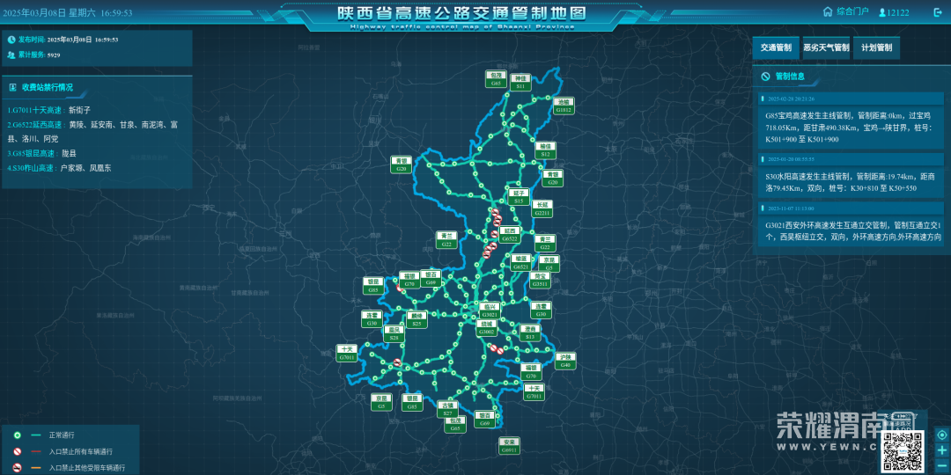Click the logout icon in the header
This screenshot has width=951, height=475.
(x=938, y=11)
